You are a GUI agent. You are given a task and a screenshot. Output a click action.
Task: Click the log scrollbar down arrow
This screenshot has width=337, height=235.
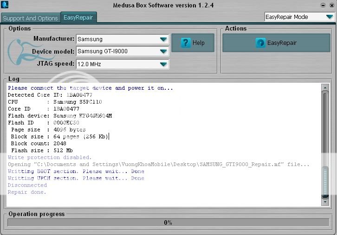point(325,202)
